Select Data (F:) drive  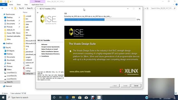point(10,82)
